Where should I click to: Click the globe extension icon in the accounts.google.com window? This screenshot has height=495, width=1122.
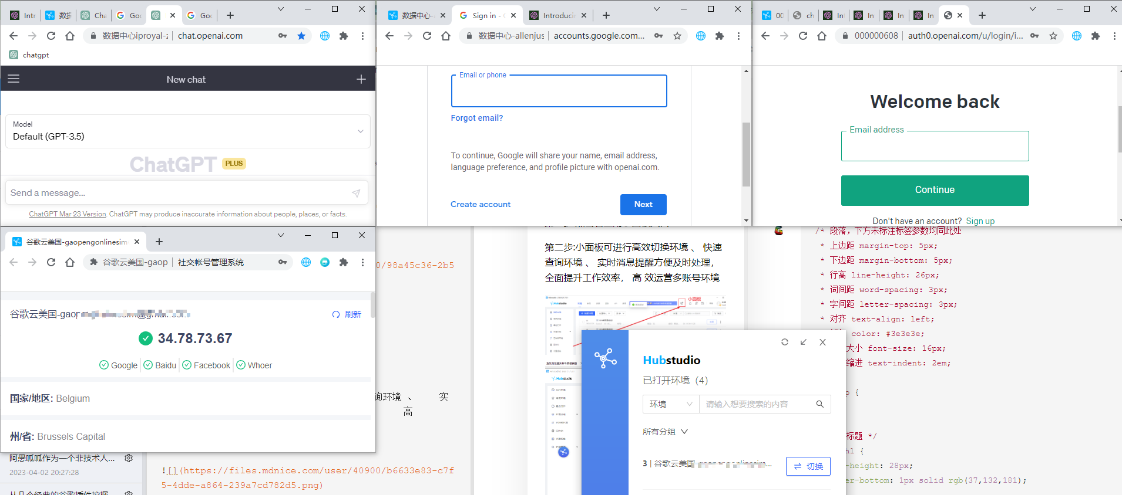701,36
